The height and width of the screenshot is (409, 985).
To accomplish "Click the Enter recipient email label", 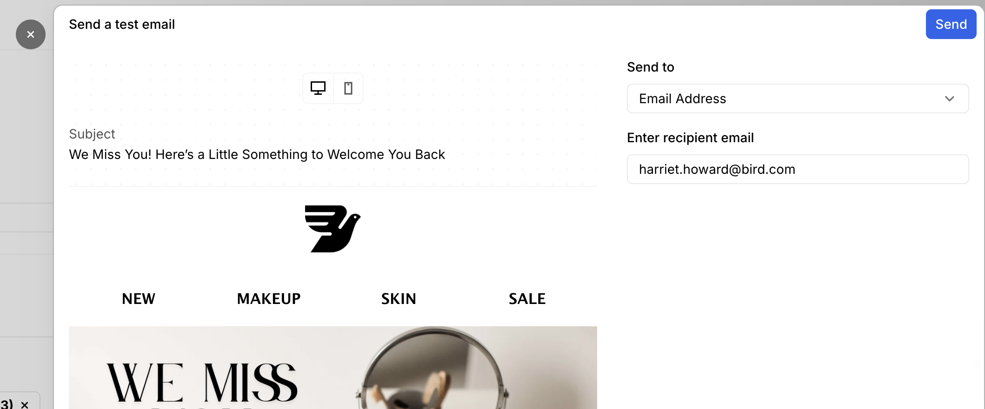I will coord(690,138).
